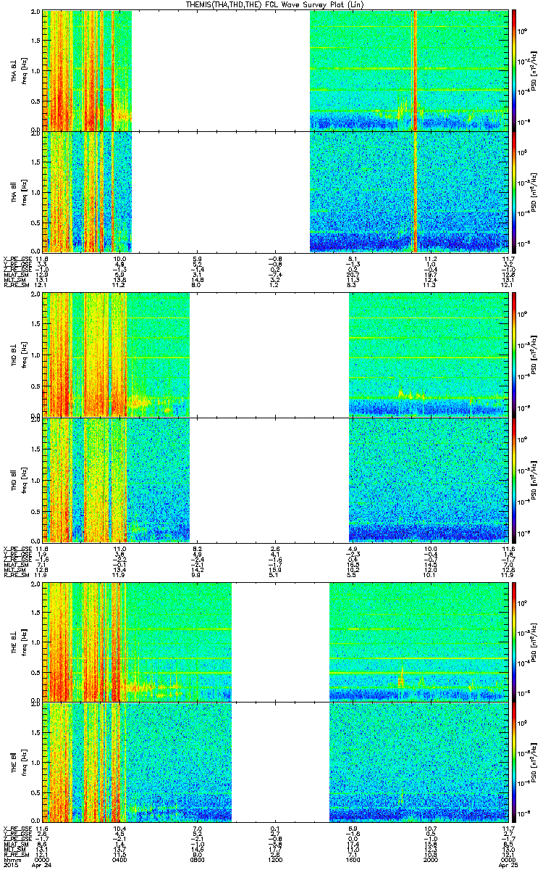This screenshot has width=543, height=870.
Task: Click X_RE_GSE label under THA panels
Action: pos(18,259)
